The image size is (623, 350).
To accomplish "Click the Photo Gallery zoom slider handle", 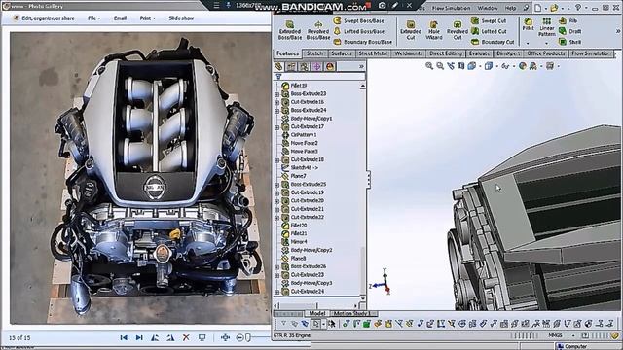I will (248, 337).
